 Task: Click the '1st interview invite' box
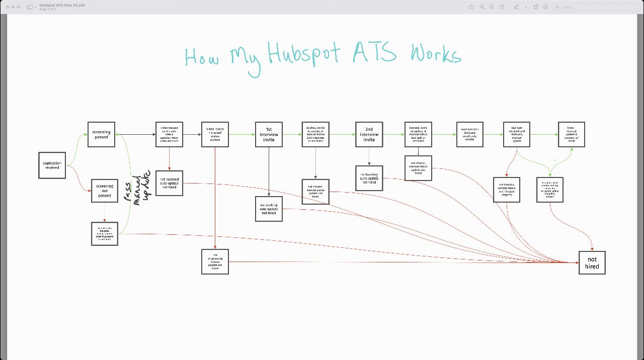point(269,135)
